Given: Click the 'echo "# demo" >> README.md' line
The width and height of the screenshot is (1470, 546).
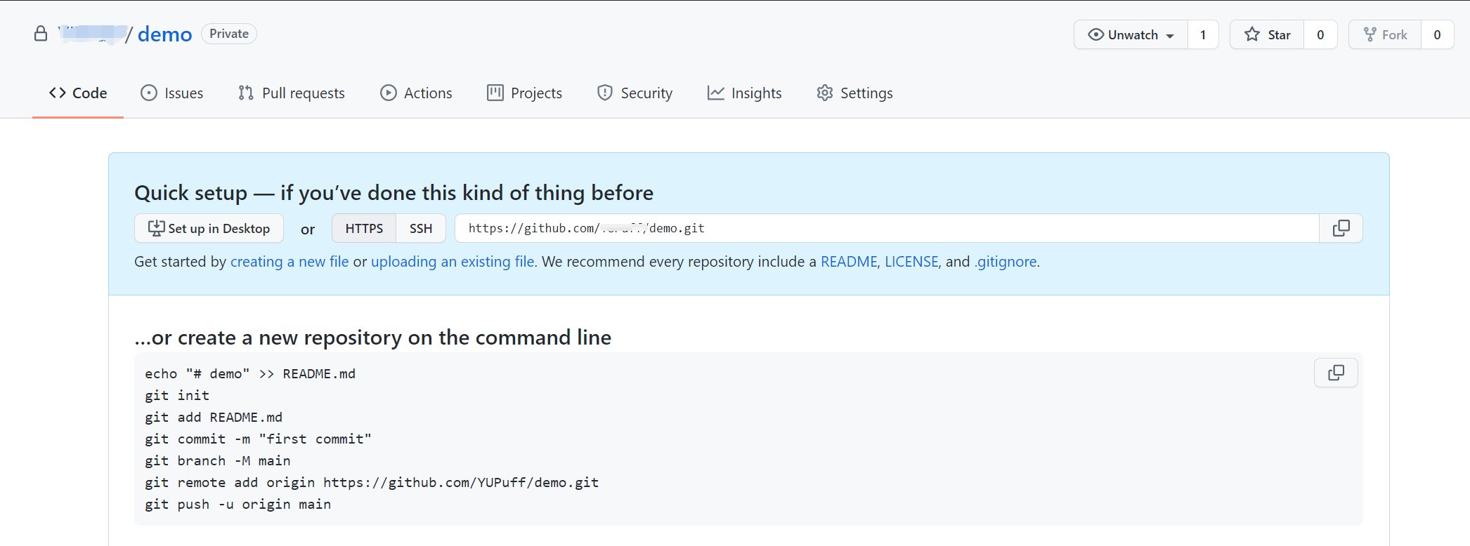Looking at the screenshot, I should (x=250, y=373).
